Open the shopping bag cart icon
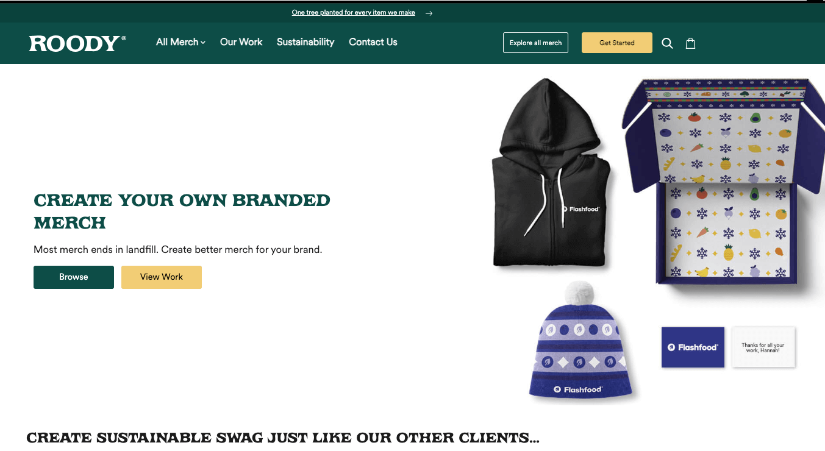 tap(690, 43)
